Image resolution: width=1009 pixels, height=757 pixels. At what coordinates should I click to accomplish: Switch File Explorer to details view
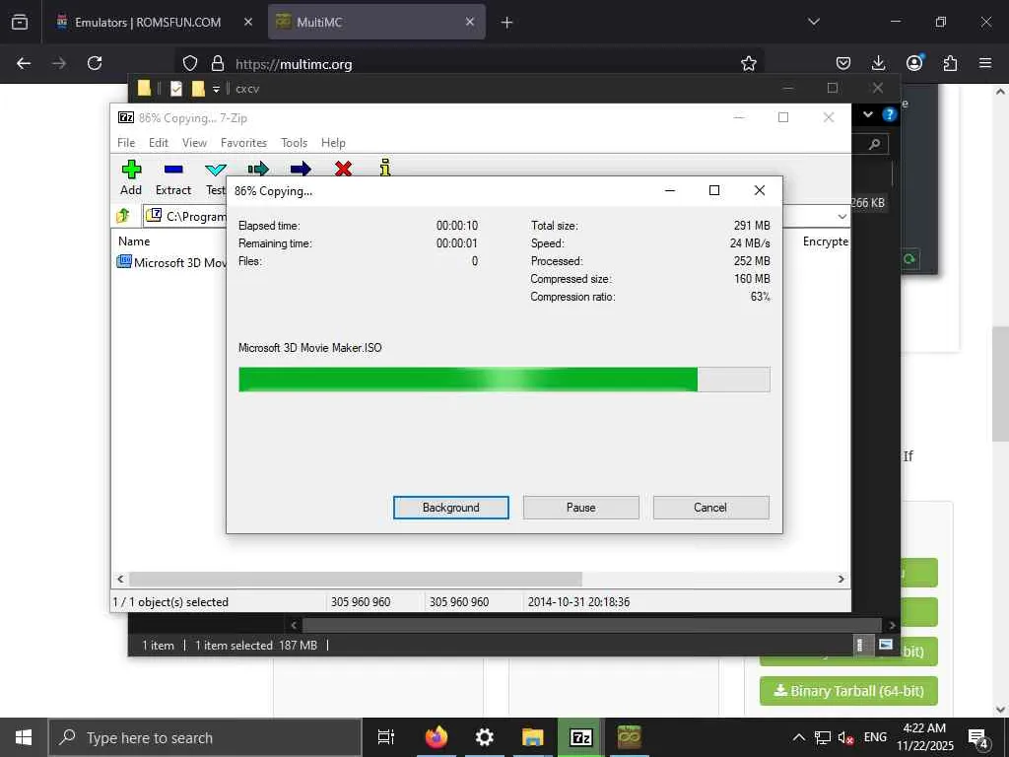pos(861,645)
